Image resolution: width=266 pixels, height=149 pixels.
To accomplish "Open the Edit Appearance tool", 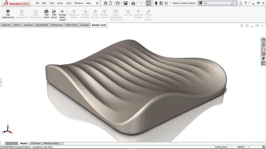I will tap(8, 14).
